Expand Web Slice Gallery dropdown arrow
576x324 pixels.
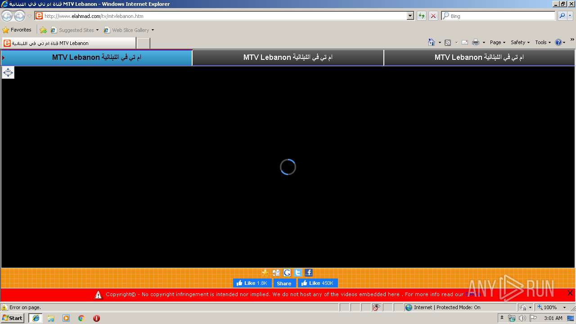click(153, 30)
